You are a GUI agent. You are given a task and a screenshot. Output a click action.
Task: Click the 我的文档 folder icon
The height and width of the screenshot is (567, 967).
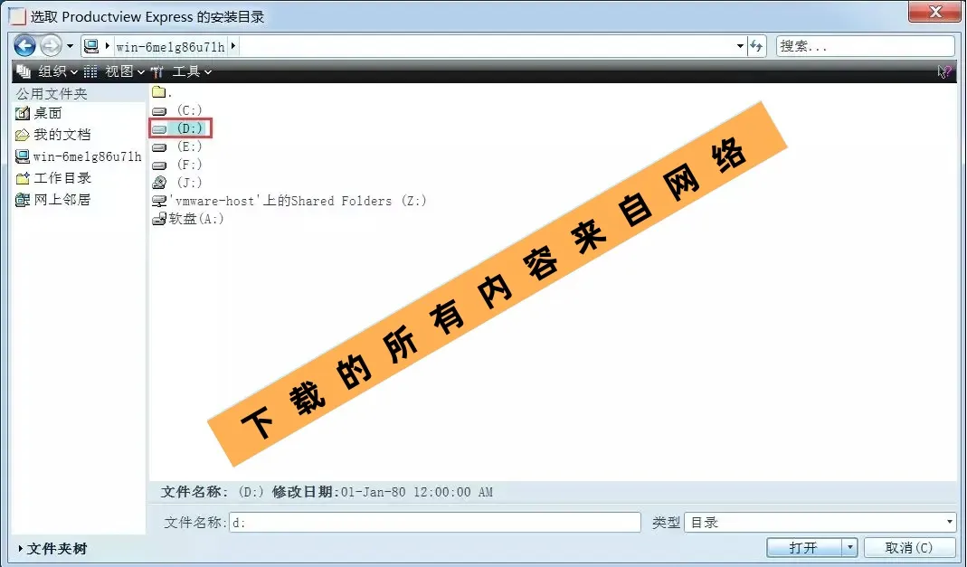pyautogui.click(x=23, y=135)
